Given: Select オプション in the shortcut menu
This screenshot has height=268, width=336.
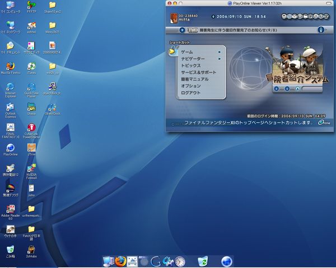Looking at the screenshot, I should click(x=191, y=86).
